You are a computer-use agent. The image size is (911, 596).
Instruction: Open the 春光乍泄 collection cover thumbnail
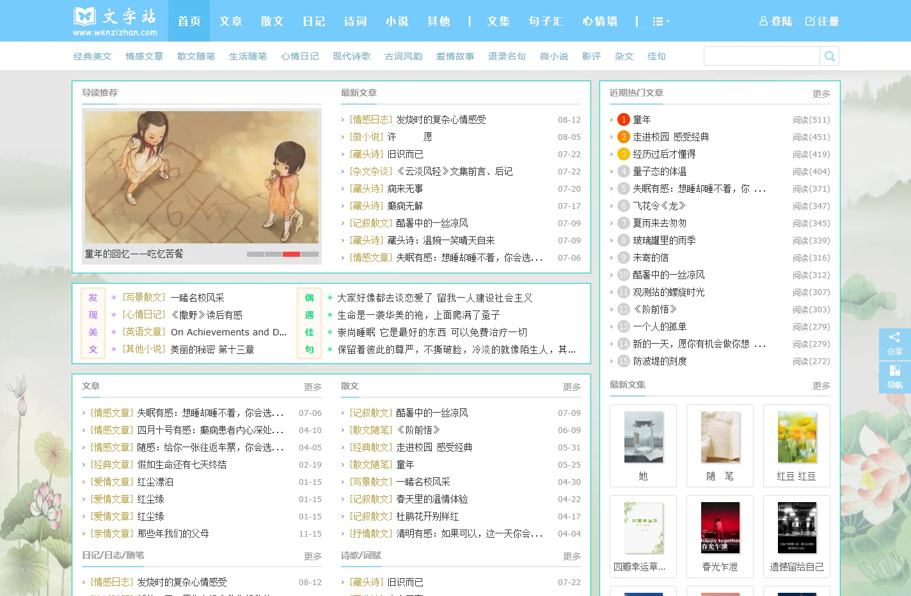(x=720, y=528)
